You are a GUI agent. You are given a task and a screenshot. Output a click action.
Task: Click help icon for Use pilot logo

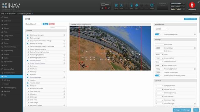pos(195,48)
